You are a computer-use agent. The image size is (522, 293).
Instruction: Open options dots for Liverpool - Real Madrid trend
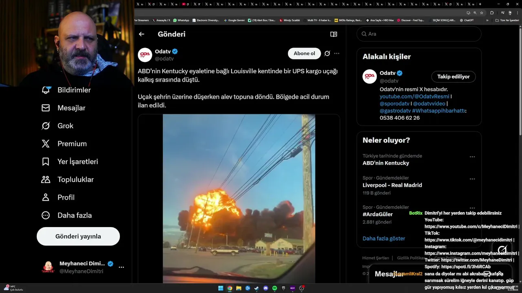click(472, 179)
